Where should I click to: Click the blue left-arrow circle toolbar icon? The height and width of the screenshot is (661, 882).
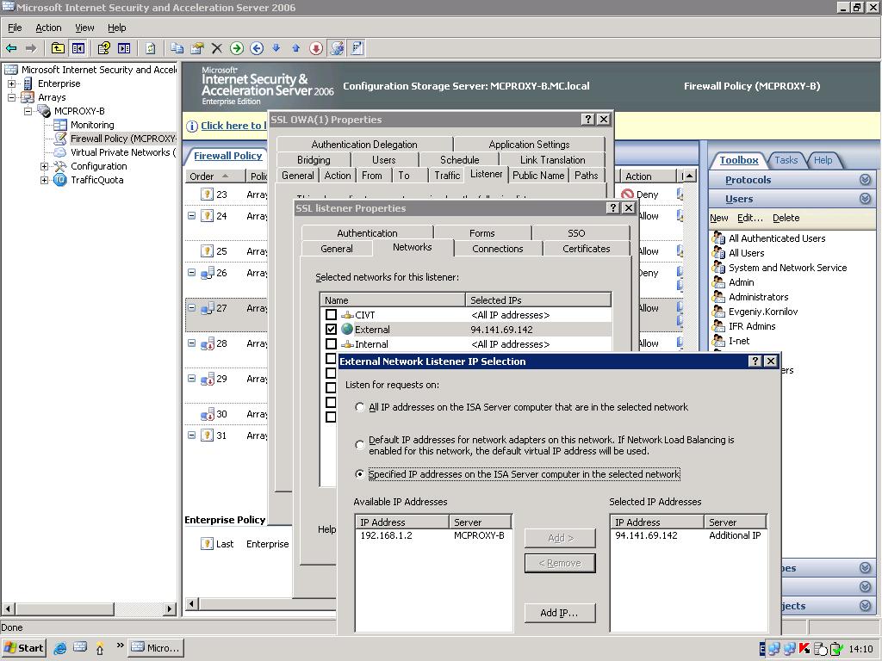pyautogui.click(x=257, y=48)
